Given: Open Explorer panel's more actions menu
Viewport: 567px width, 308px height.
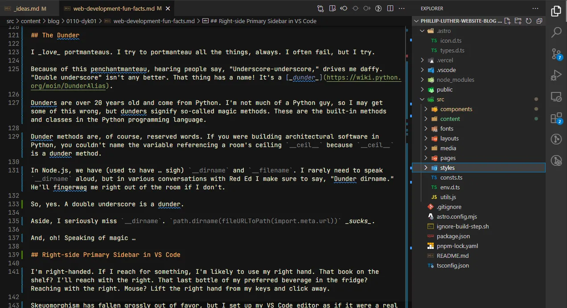Looking at the screenshot, I should tap(535, 8).
